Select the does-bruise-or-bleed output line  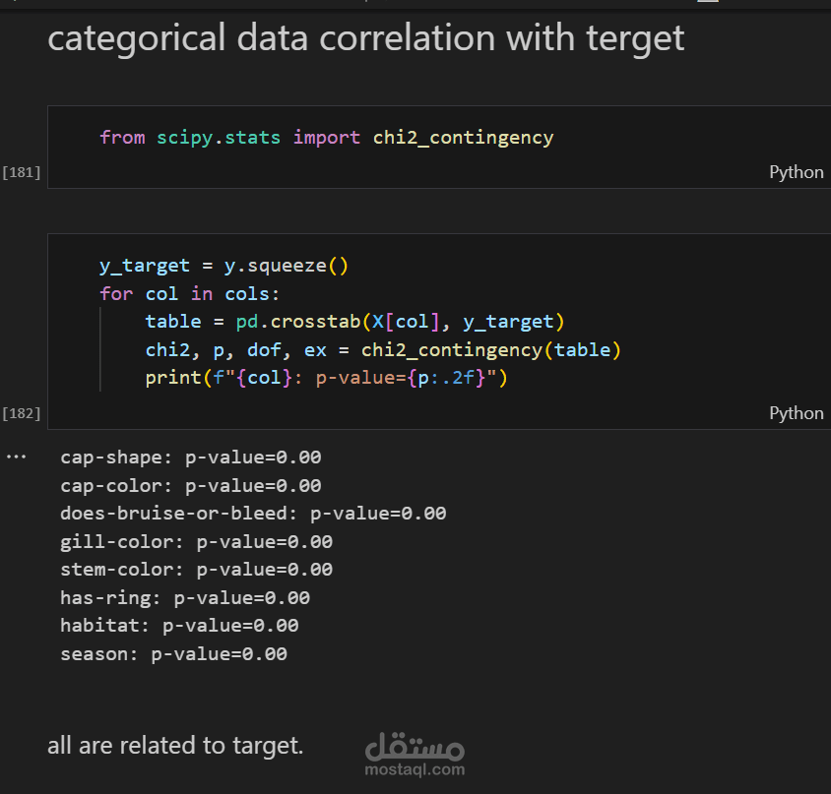coord(253,514)
